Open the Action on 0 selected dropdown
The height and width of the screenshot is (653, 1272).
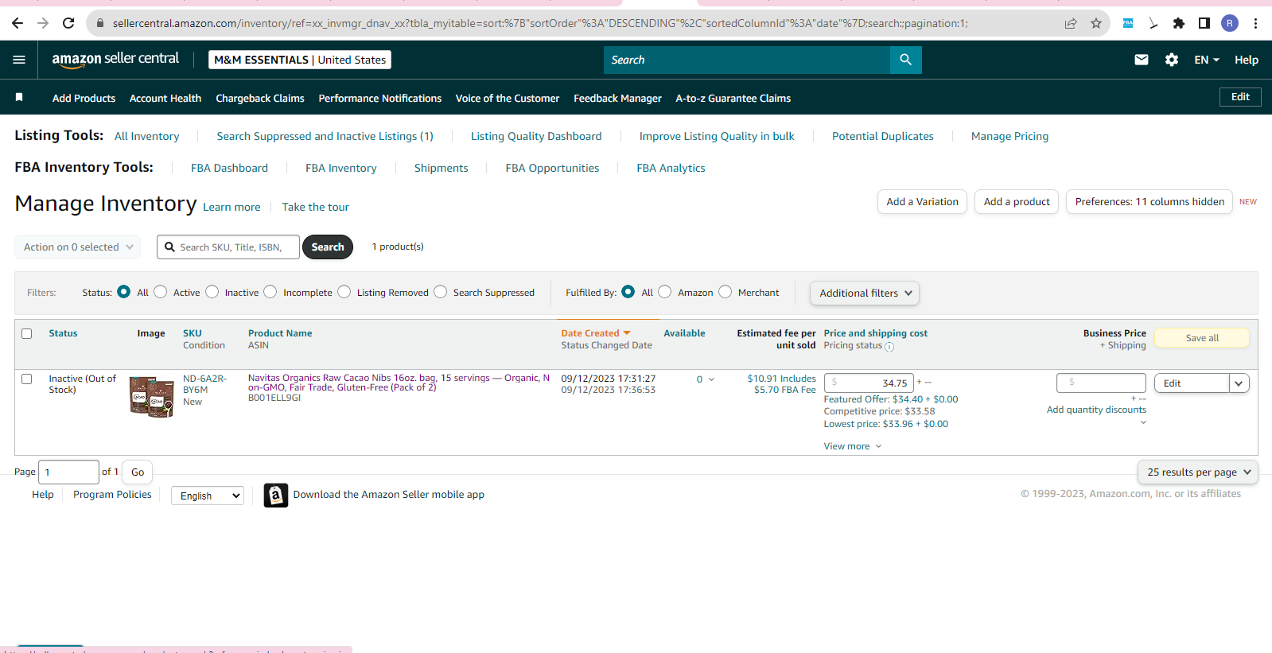[x=78, y=247]
